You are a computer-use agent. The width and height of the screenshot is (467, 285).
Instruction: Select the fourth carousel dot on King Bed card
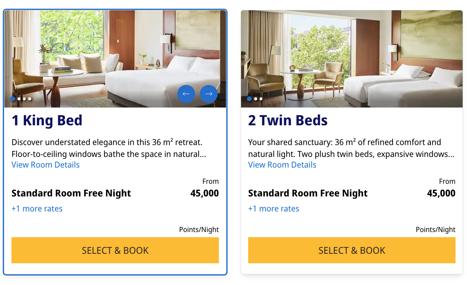(x=29, y=99)
